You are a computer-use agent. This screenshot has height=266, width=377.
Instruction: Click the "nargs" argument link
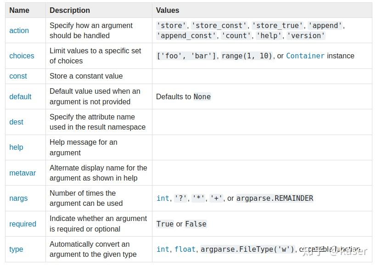click(x=18, y=198)
